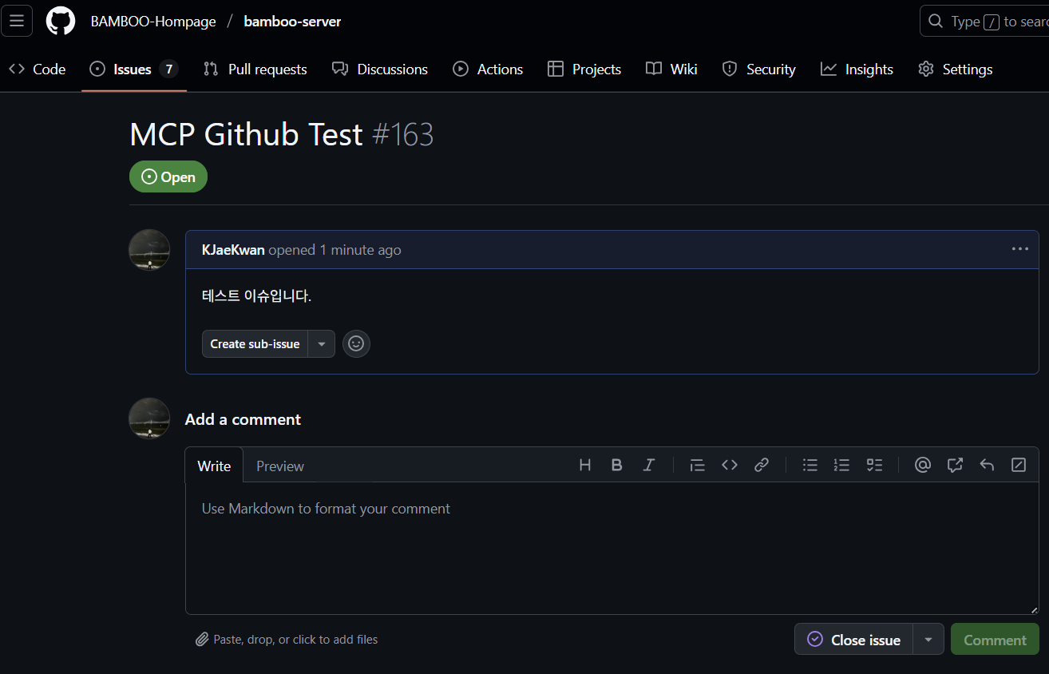The image size is (1049, 674).
Task: Open saved replies arrow icon
Action: (x=987, y=465)
